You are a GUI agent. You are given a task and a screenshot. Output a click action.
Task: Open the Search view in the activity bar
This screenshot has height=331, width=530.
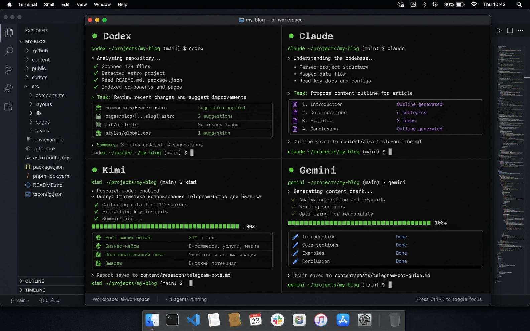click(x=9, y=51)
